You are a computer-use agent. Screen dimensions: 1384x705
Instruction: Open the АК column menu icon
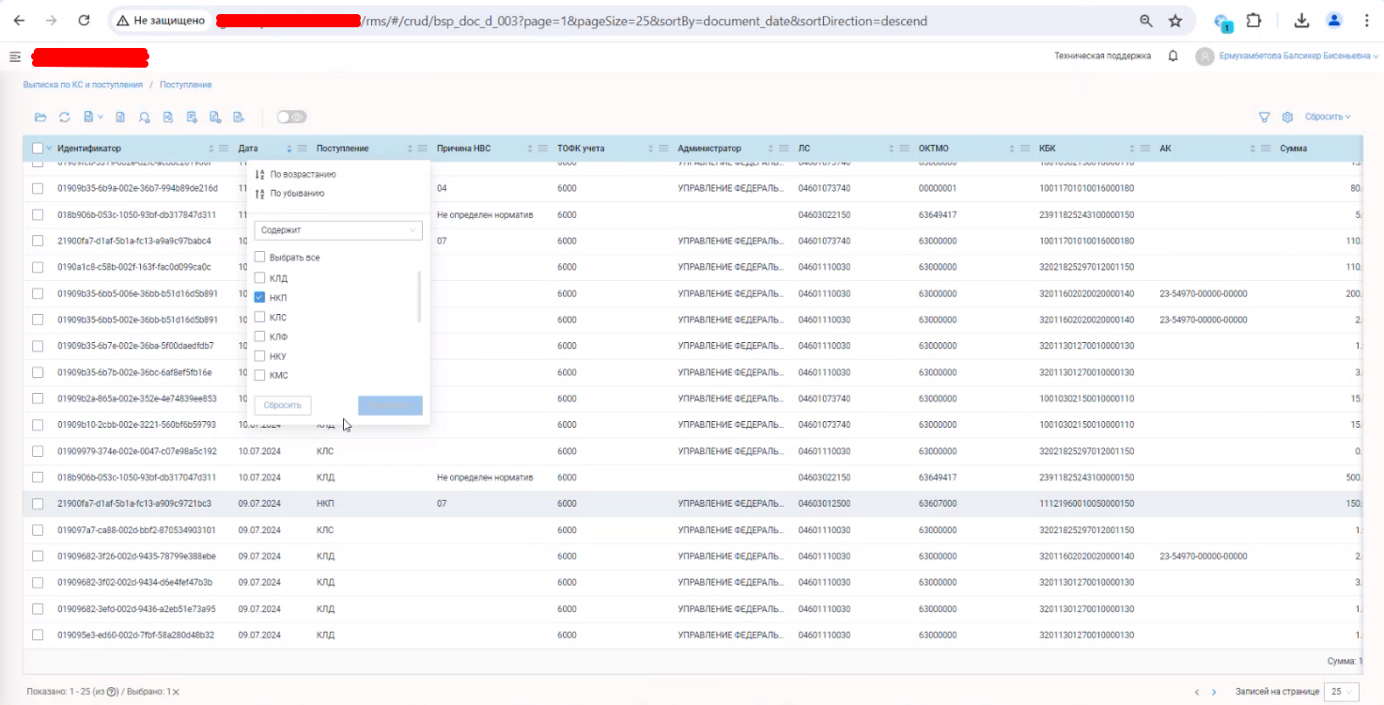tap(1266, 149)
